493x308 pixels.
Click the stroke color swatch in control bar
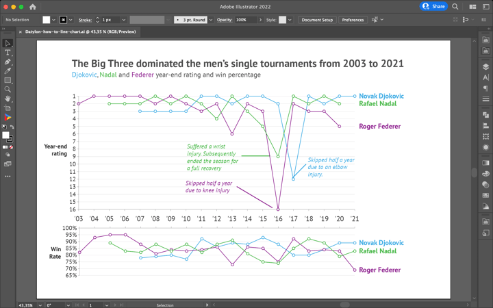tap(63, 20)
